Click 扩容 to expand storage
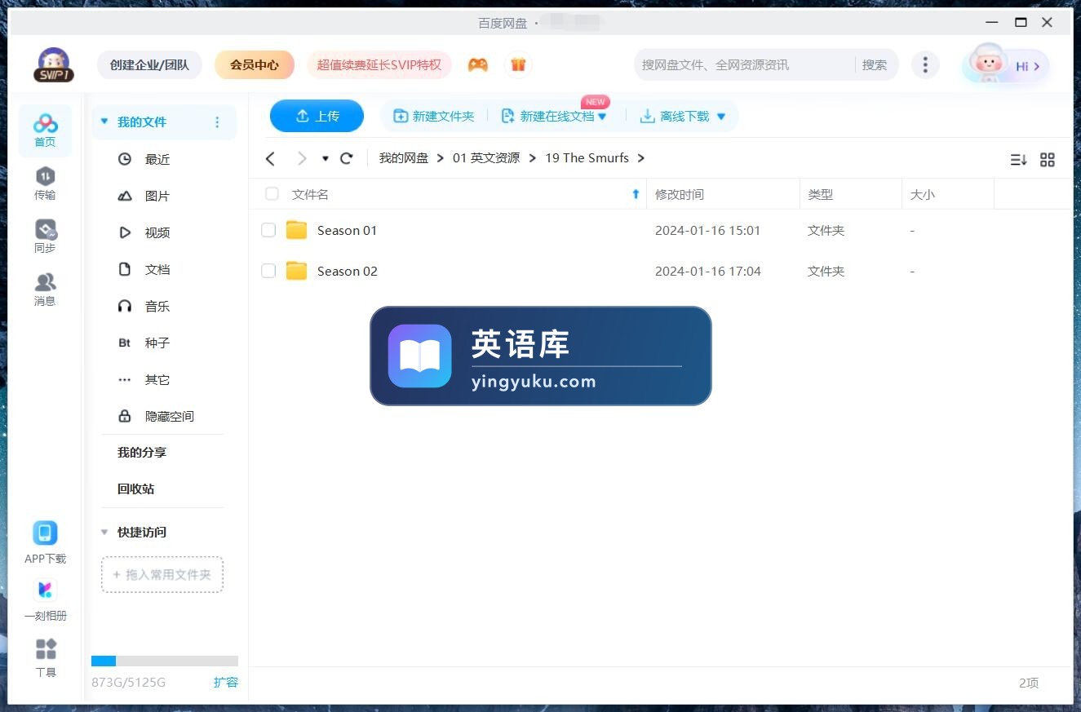The height and width of the screenshot is (712, 1081). [x=226, y=682]
